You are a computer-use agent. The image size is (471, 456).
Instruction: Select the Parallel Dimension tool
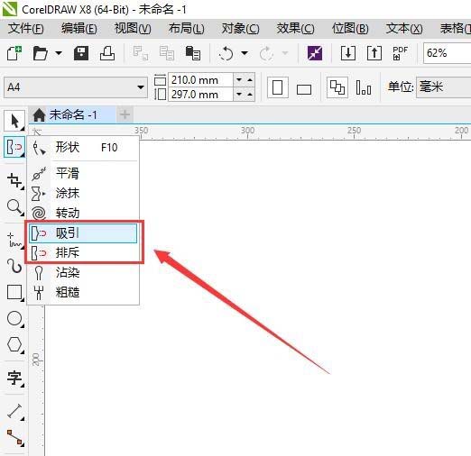(x=15, y=411)
